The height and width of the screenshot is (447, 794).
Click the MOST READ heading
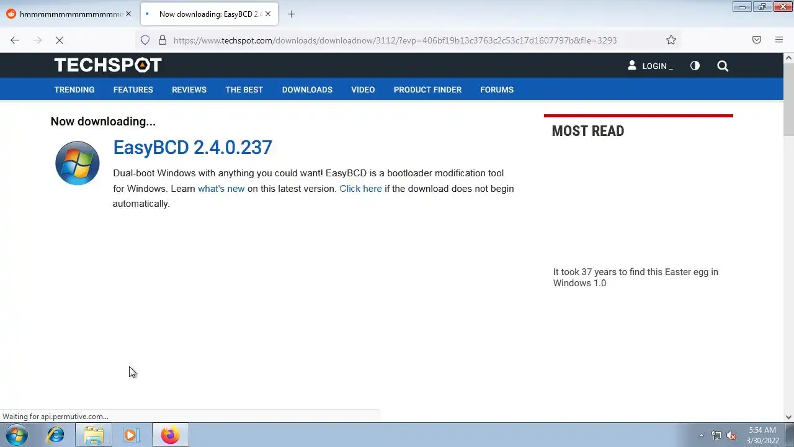588,131
